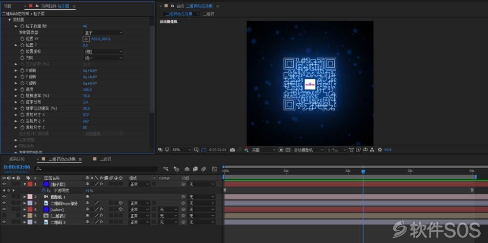Viewport: 488px width, 243px height.
Task: Toggle the 3D layer cube on saber layer
Action: click(x=121, y=209)
